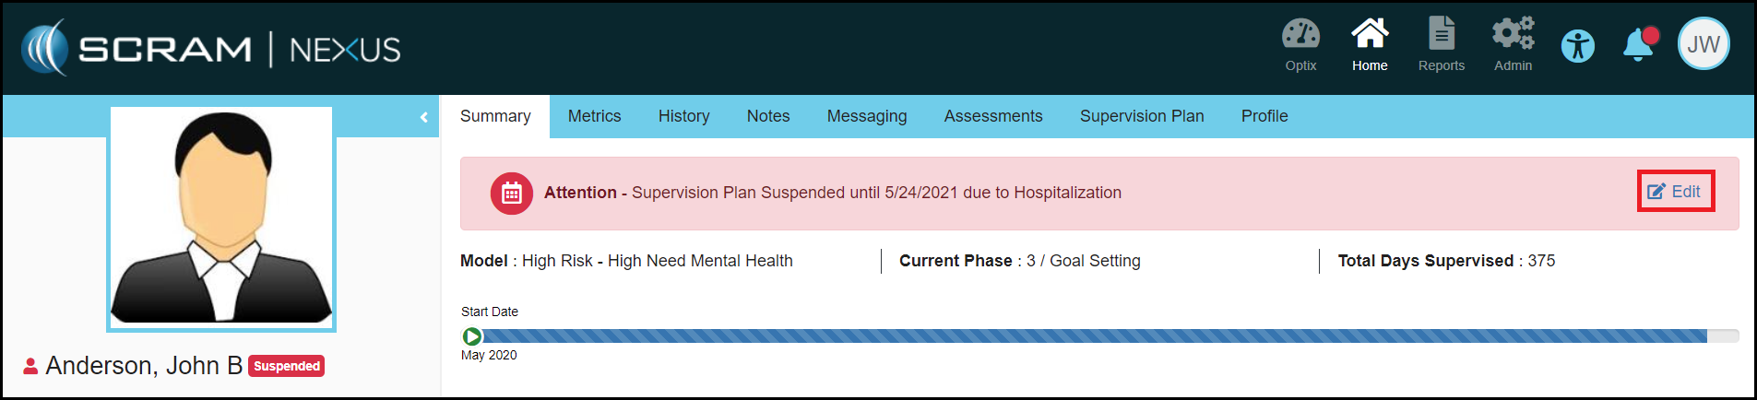
Task: Open the Metrics tab
Action: click(594, 116)
